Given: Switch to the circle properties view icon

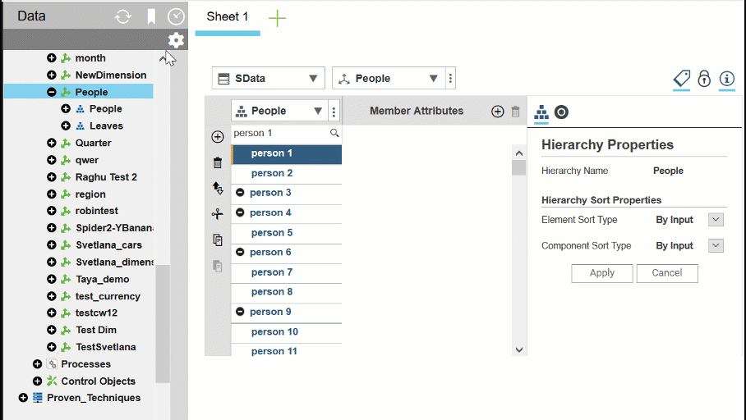Looking at the screenshot, I should [x=561, y=112].
